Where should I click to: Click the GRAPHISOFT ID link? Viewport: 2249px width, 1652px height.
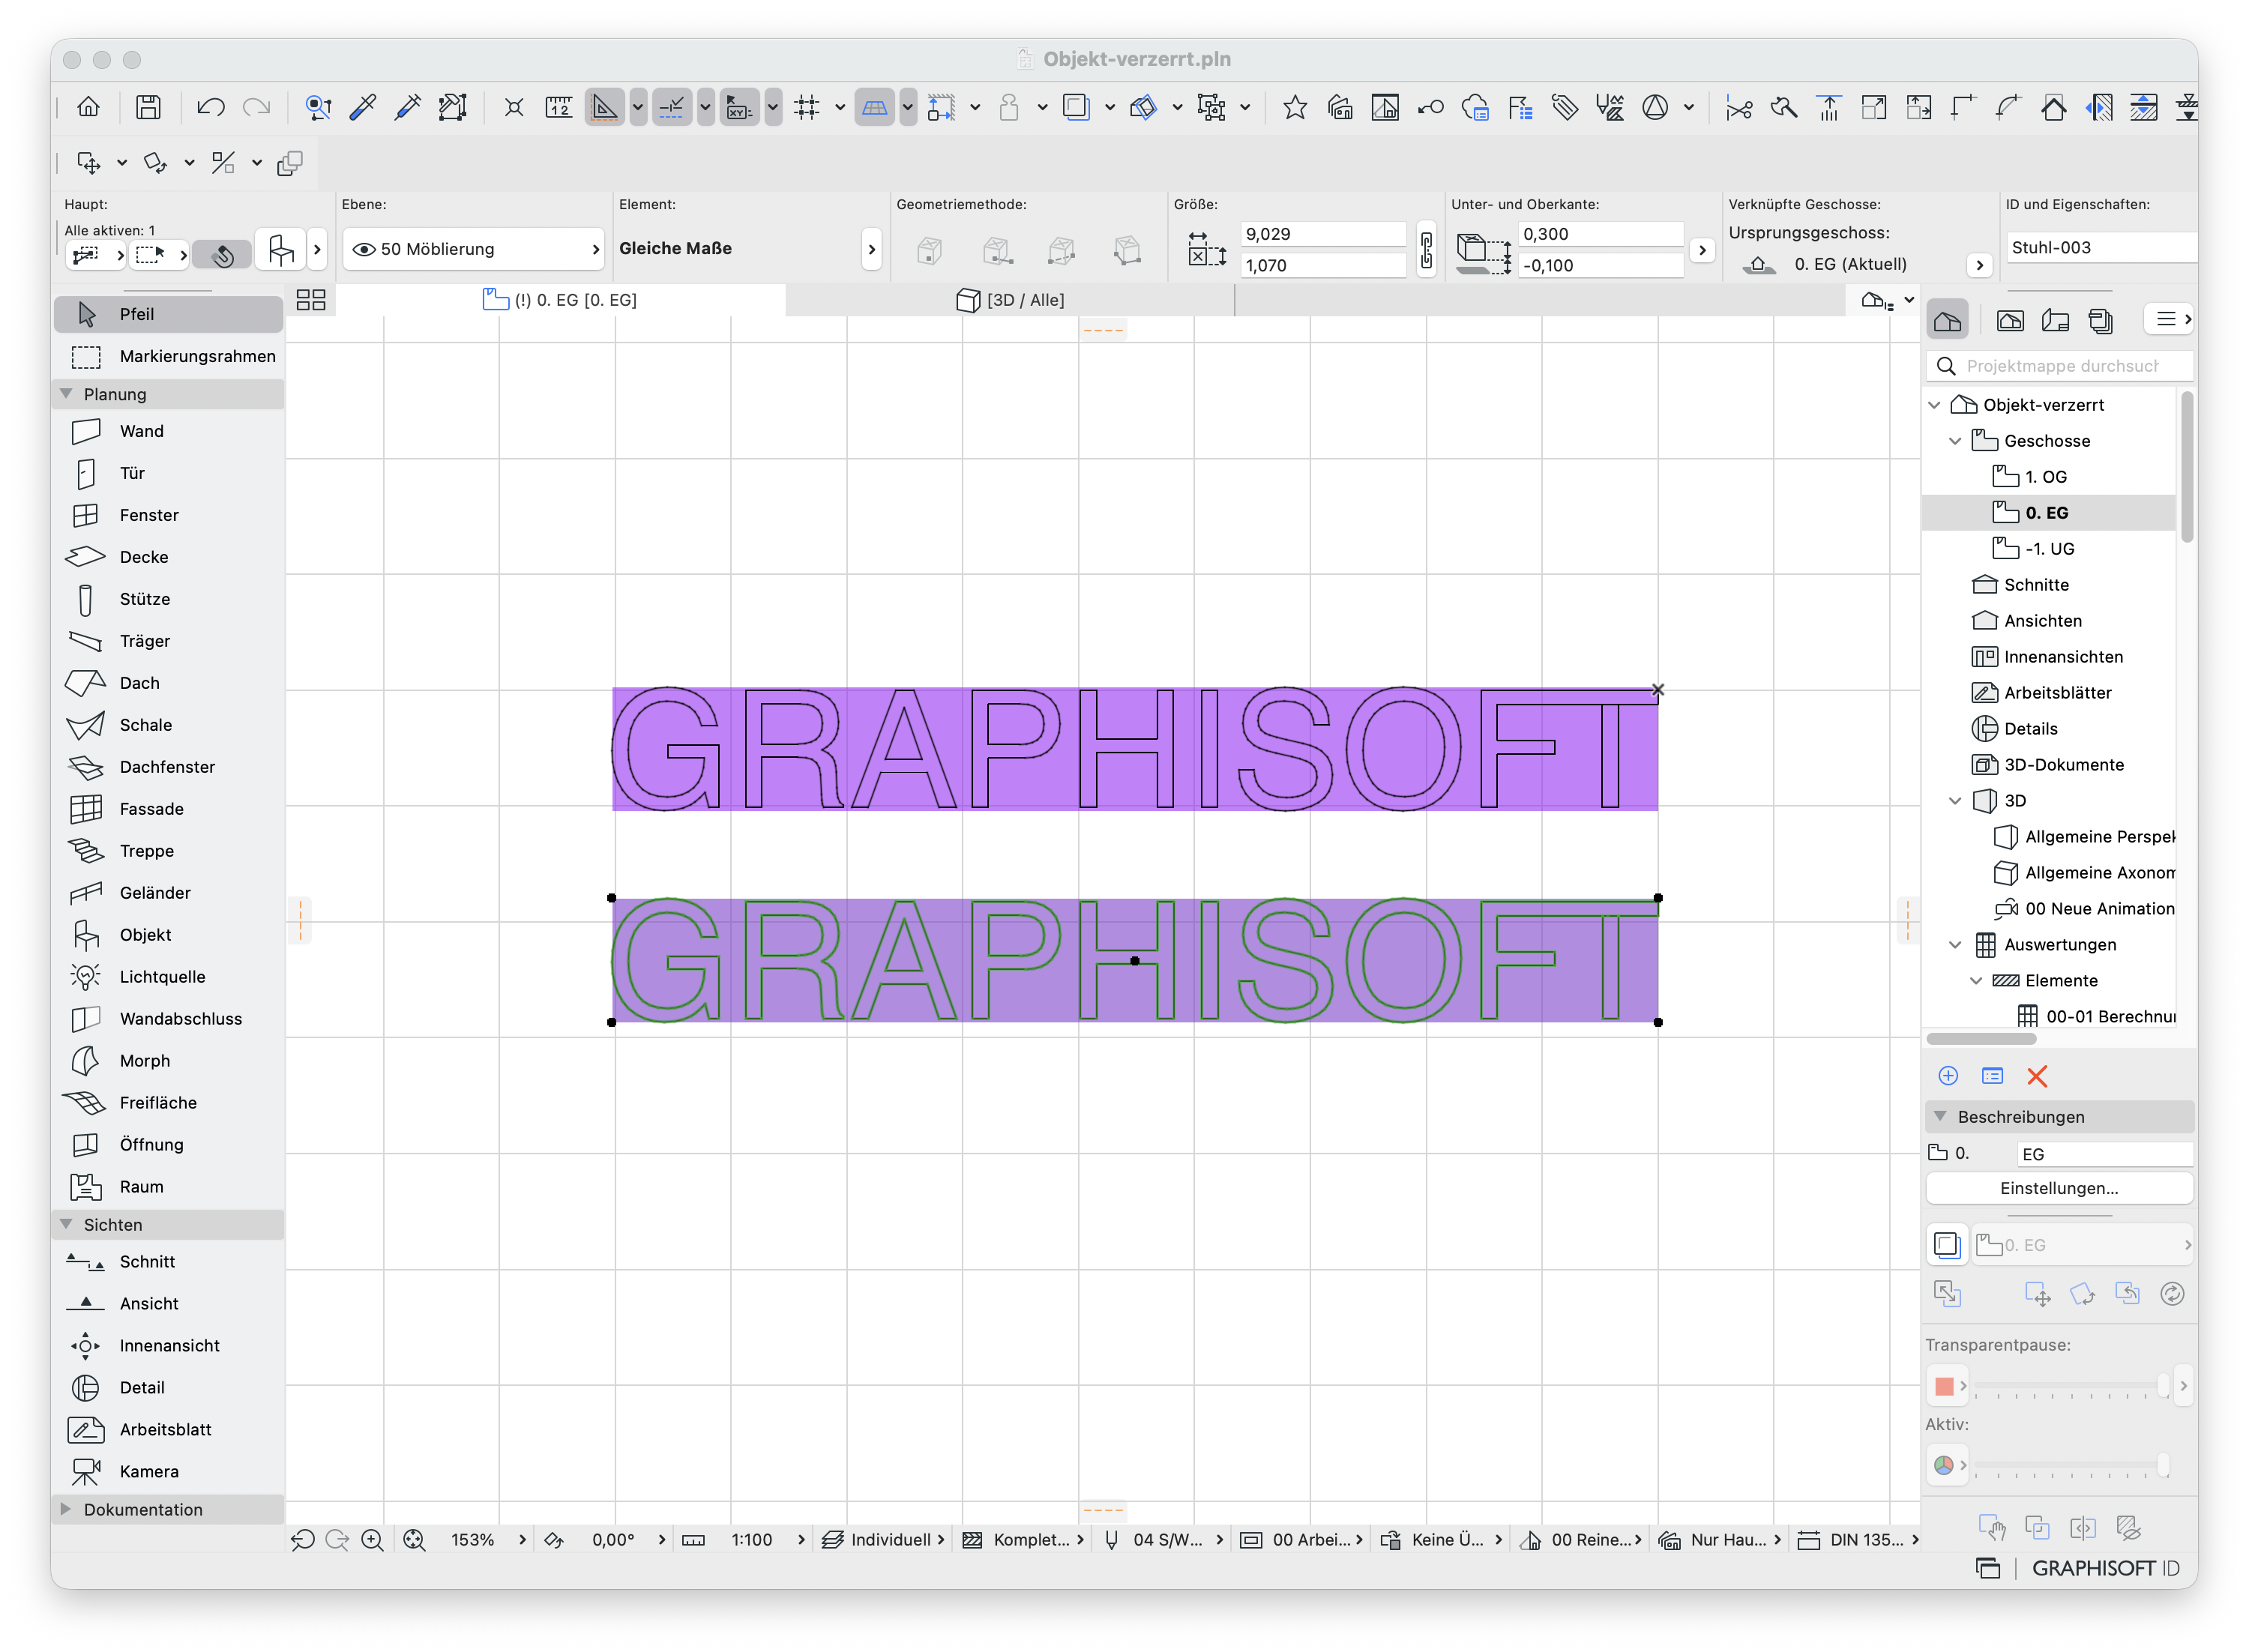(2105, 1568)
